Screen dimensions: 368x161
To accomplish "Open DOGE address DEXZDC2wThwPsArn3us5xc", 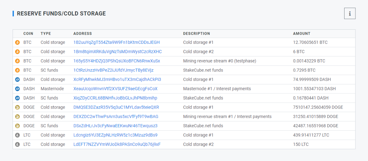I will (x=116, y=117).
